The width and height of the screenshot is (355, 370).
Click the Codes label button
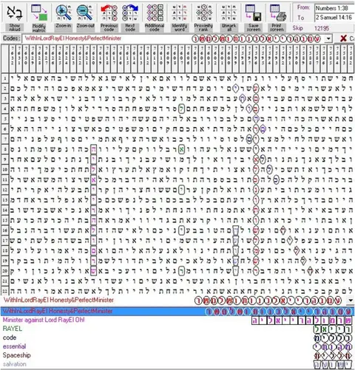(11, 38)
